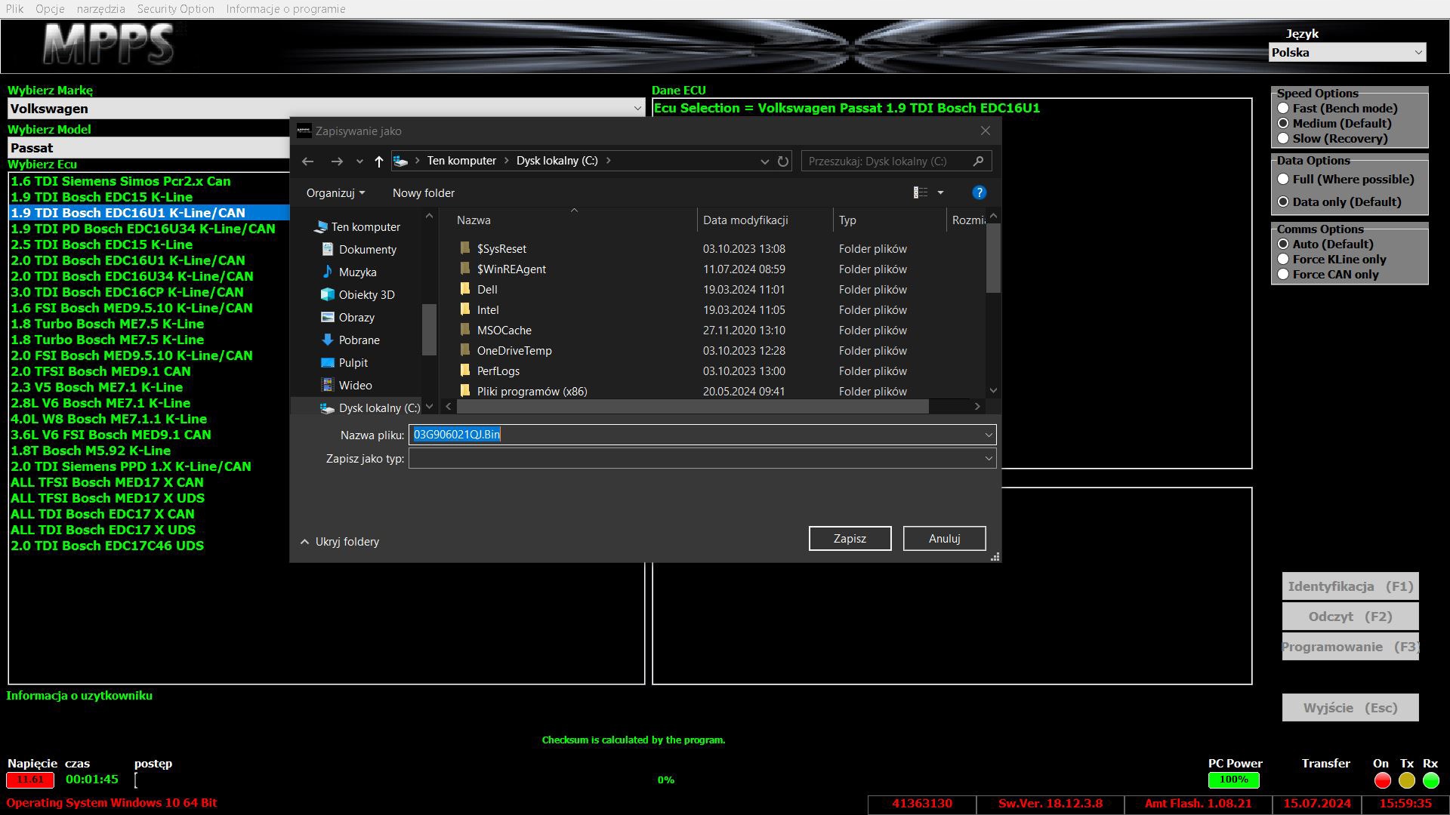
Task: Choose Force CAN only comms option
Action: tap(1283, 275)
